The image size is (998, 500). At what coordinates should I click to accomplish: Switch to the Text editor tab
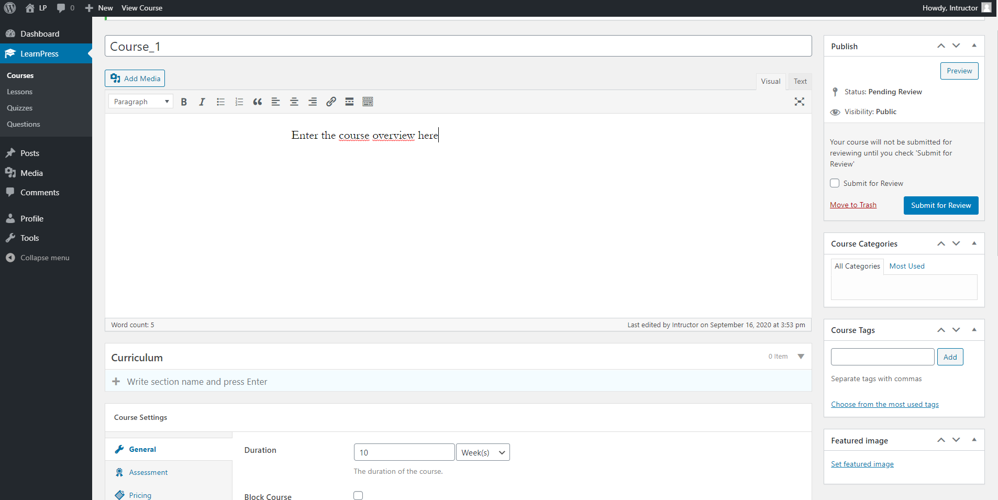[800, 81]
